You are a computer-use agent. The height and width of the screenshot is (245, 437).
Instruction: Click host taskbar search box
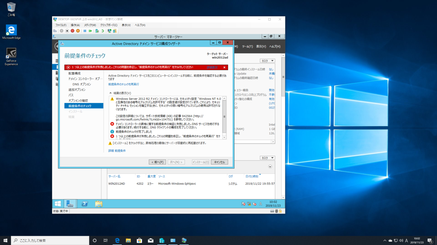(50, 240)
